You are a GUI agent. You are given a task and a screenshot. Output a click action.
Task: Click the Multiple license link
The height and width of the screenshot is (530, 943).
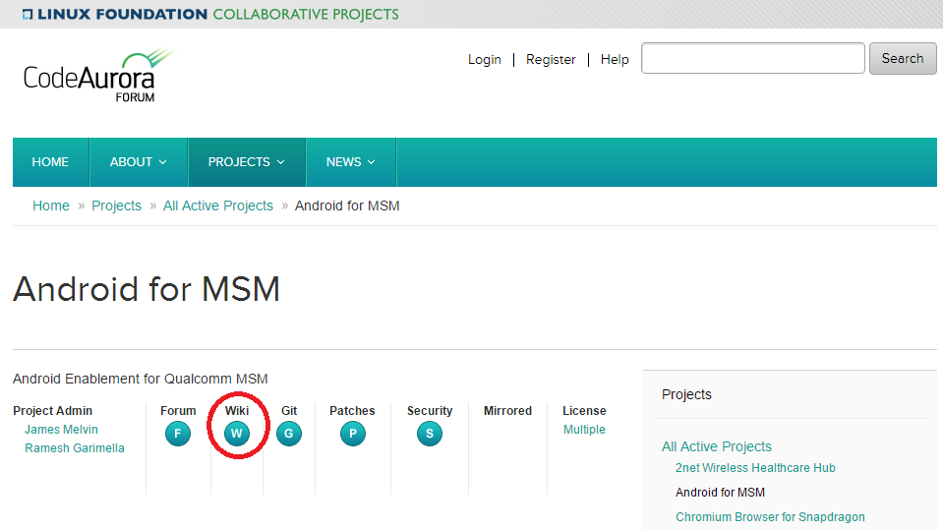pos(584,430)
